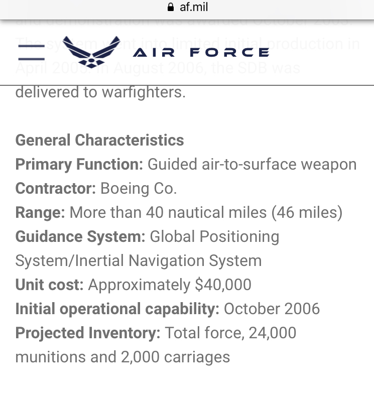Click the Guidance System label

click(80, 236)
